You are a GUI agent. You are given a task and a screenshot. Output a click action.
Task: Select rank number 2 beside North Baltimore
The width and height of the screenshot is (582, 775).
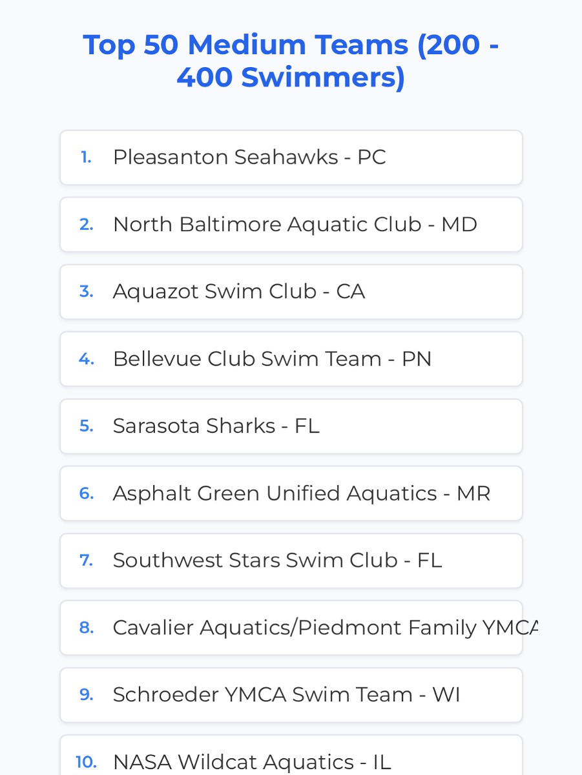86,225
